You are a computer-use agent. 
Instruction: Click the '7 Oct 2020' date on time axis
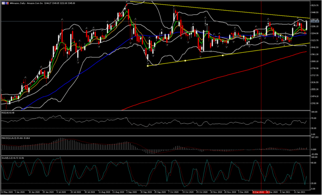pyautogui.click(x=173, y=191)
